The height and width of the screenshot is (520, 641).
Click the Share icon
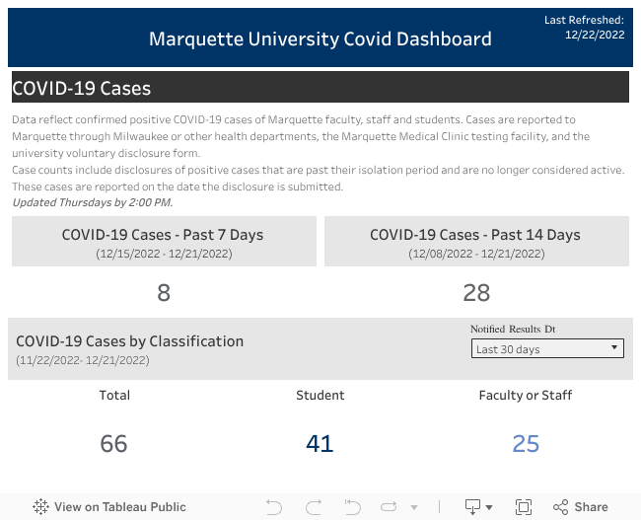pyautogui.click(x=561, y=507)
